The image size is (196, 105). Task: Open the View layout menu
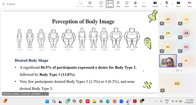(135, 4)
